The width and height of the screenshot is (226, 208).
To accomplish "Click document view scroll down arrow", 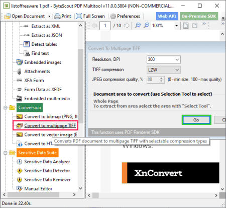I will point(222,189).
